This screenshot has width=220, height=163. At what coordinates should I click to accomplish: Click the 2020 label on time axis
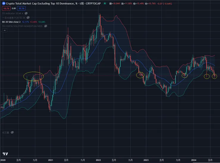pos(3,160)
